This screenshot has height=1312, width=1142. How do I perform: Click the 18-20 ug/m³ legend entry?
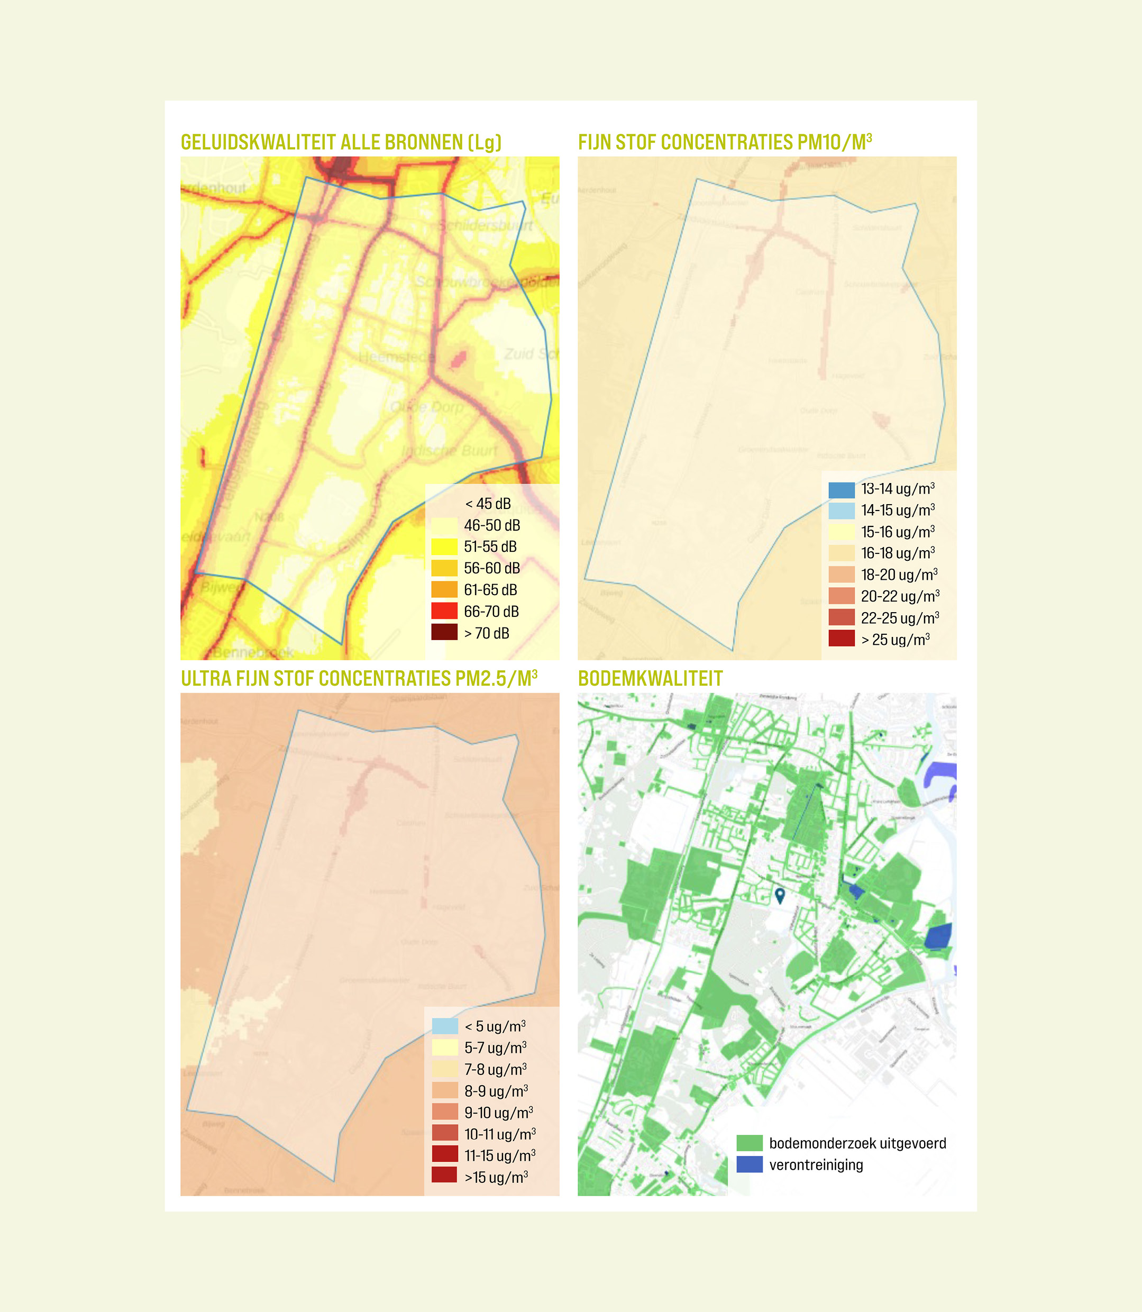[x=899, y=575]
